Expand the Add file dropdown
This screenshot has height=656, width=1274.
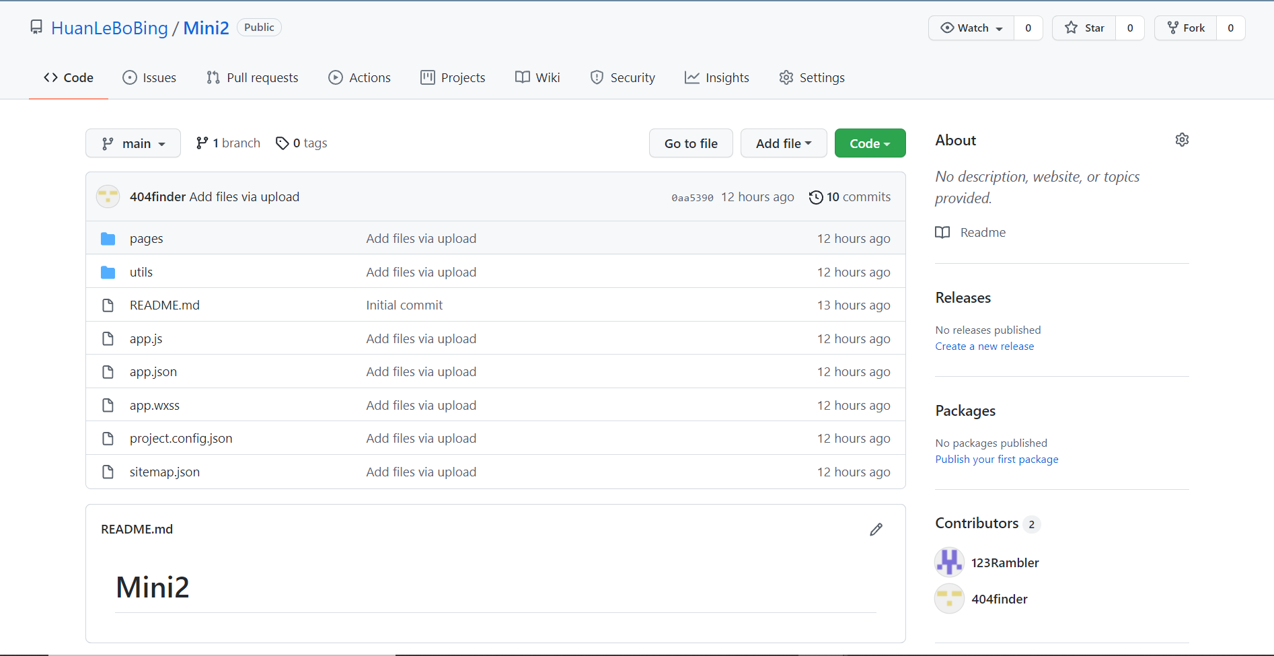[x=784, y=143]
